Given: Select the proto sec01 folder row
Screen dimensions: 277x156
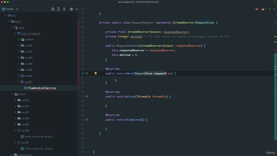Looking at the screenshot, I should click(x=39, y=100).
